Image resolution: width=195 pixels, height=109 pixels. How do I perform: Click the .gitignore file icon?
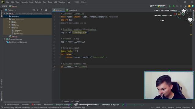pos(12,31)
